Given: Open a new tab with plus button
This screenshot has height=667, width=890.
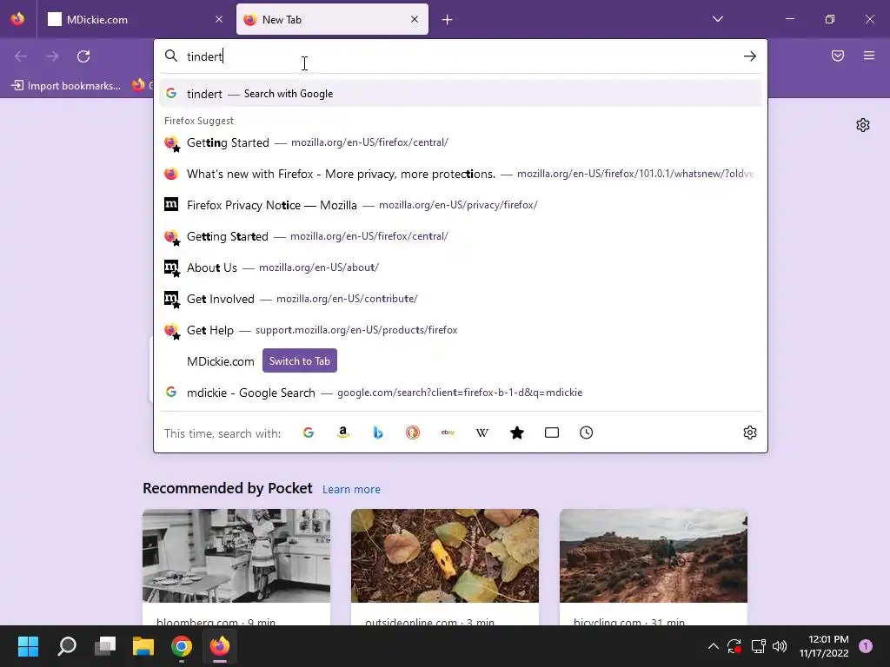Looking at the screenshot, I should (448, 20).
